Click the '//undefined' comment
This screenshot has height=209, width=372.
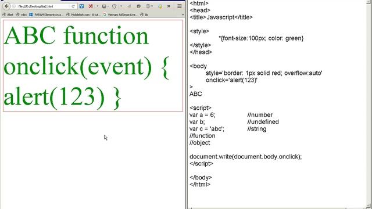263,122
